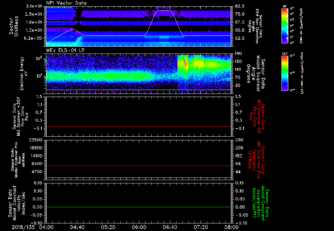Click the 05:20 time axis label
The height and width of the screenshot is (231, 334).
(x=108, y=227)
